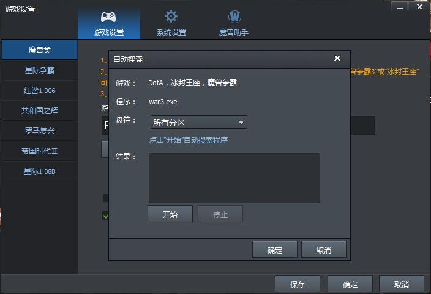
Task: Select 魔兽类 in the sidebar
Action: click(x=40, y=50)
